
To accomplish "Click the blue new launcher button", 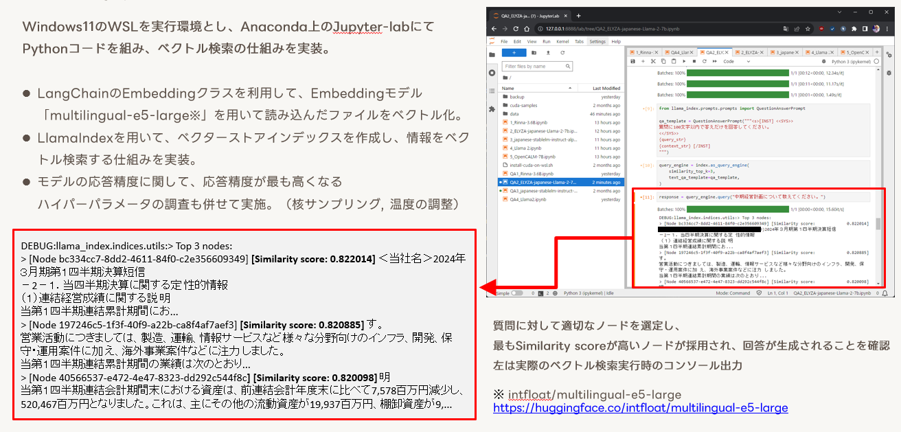I will point(514,52).
